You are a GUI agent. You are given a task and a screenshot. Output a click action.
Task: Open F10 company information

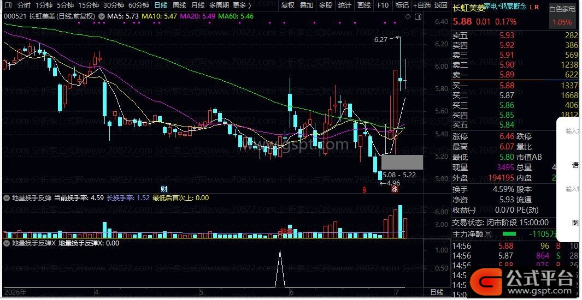coord(383,5)
